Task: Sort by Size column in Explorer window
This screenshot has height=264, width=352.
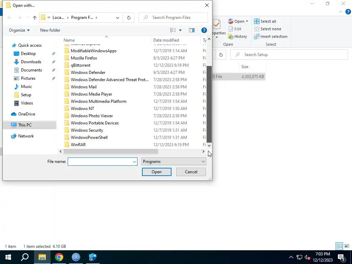Action: point(244,67)
